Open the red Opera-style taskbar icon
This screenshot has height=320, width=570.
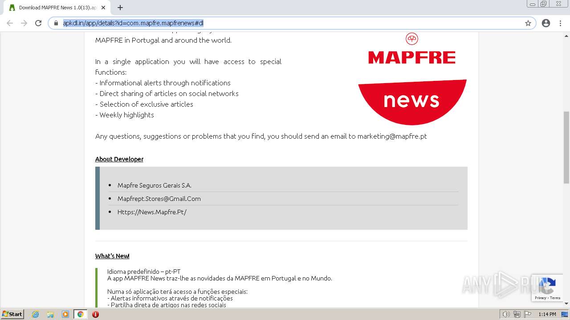click(x=95, y=314)
